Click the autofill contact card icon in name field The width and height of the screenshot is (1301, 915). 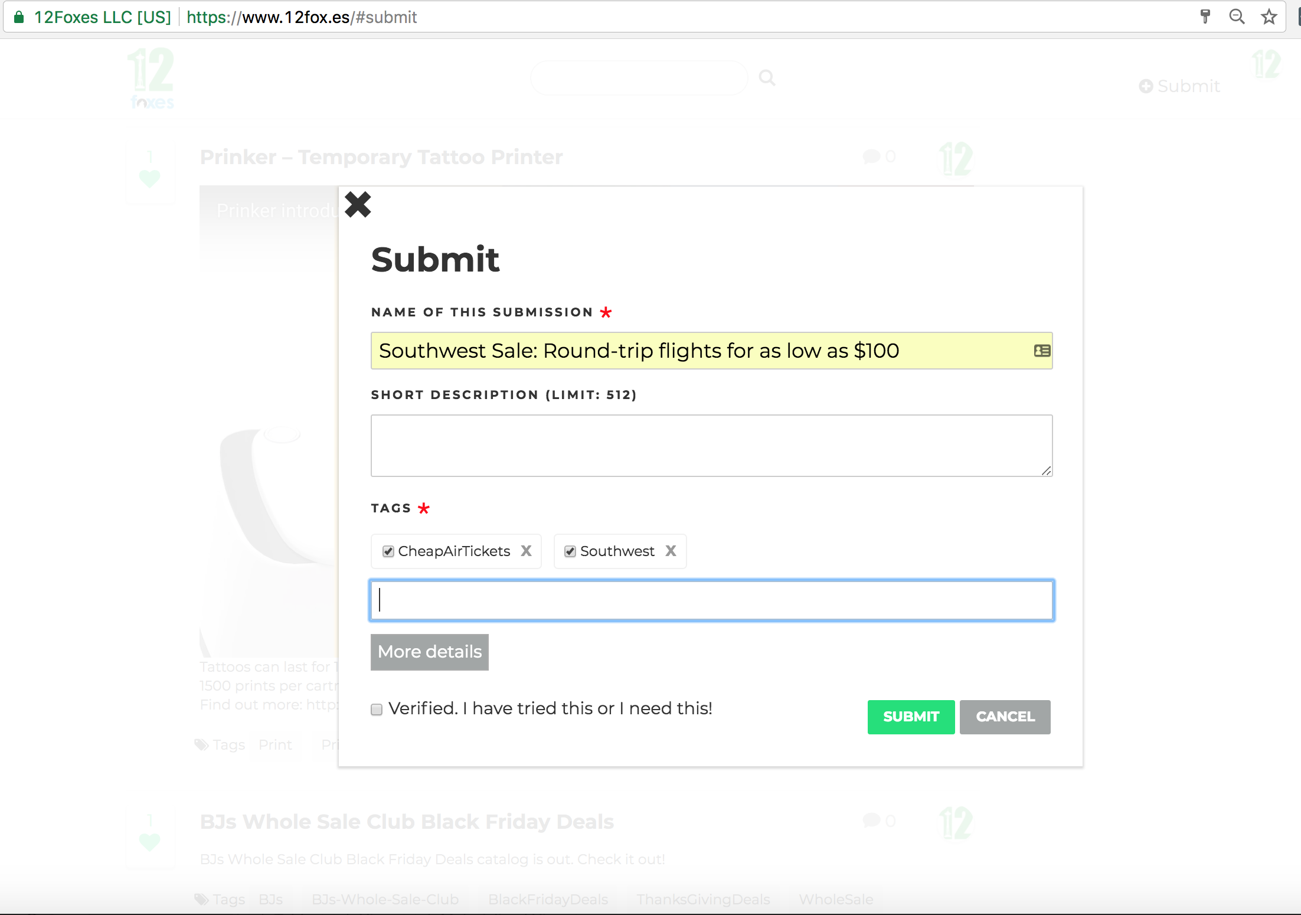[x=1042, y=351]
